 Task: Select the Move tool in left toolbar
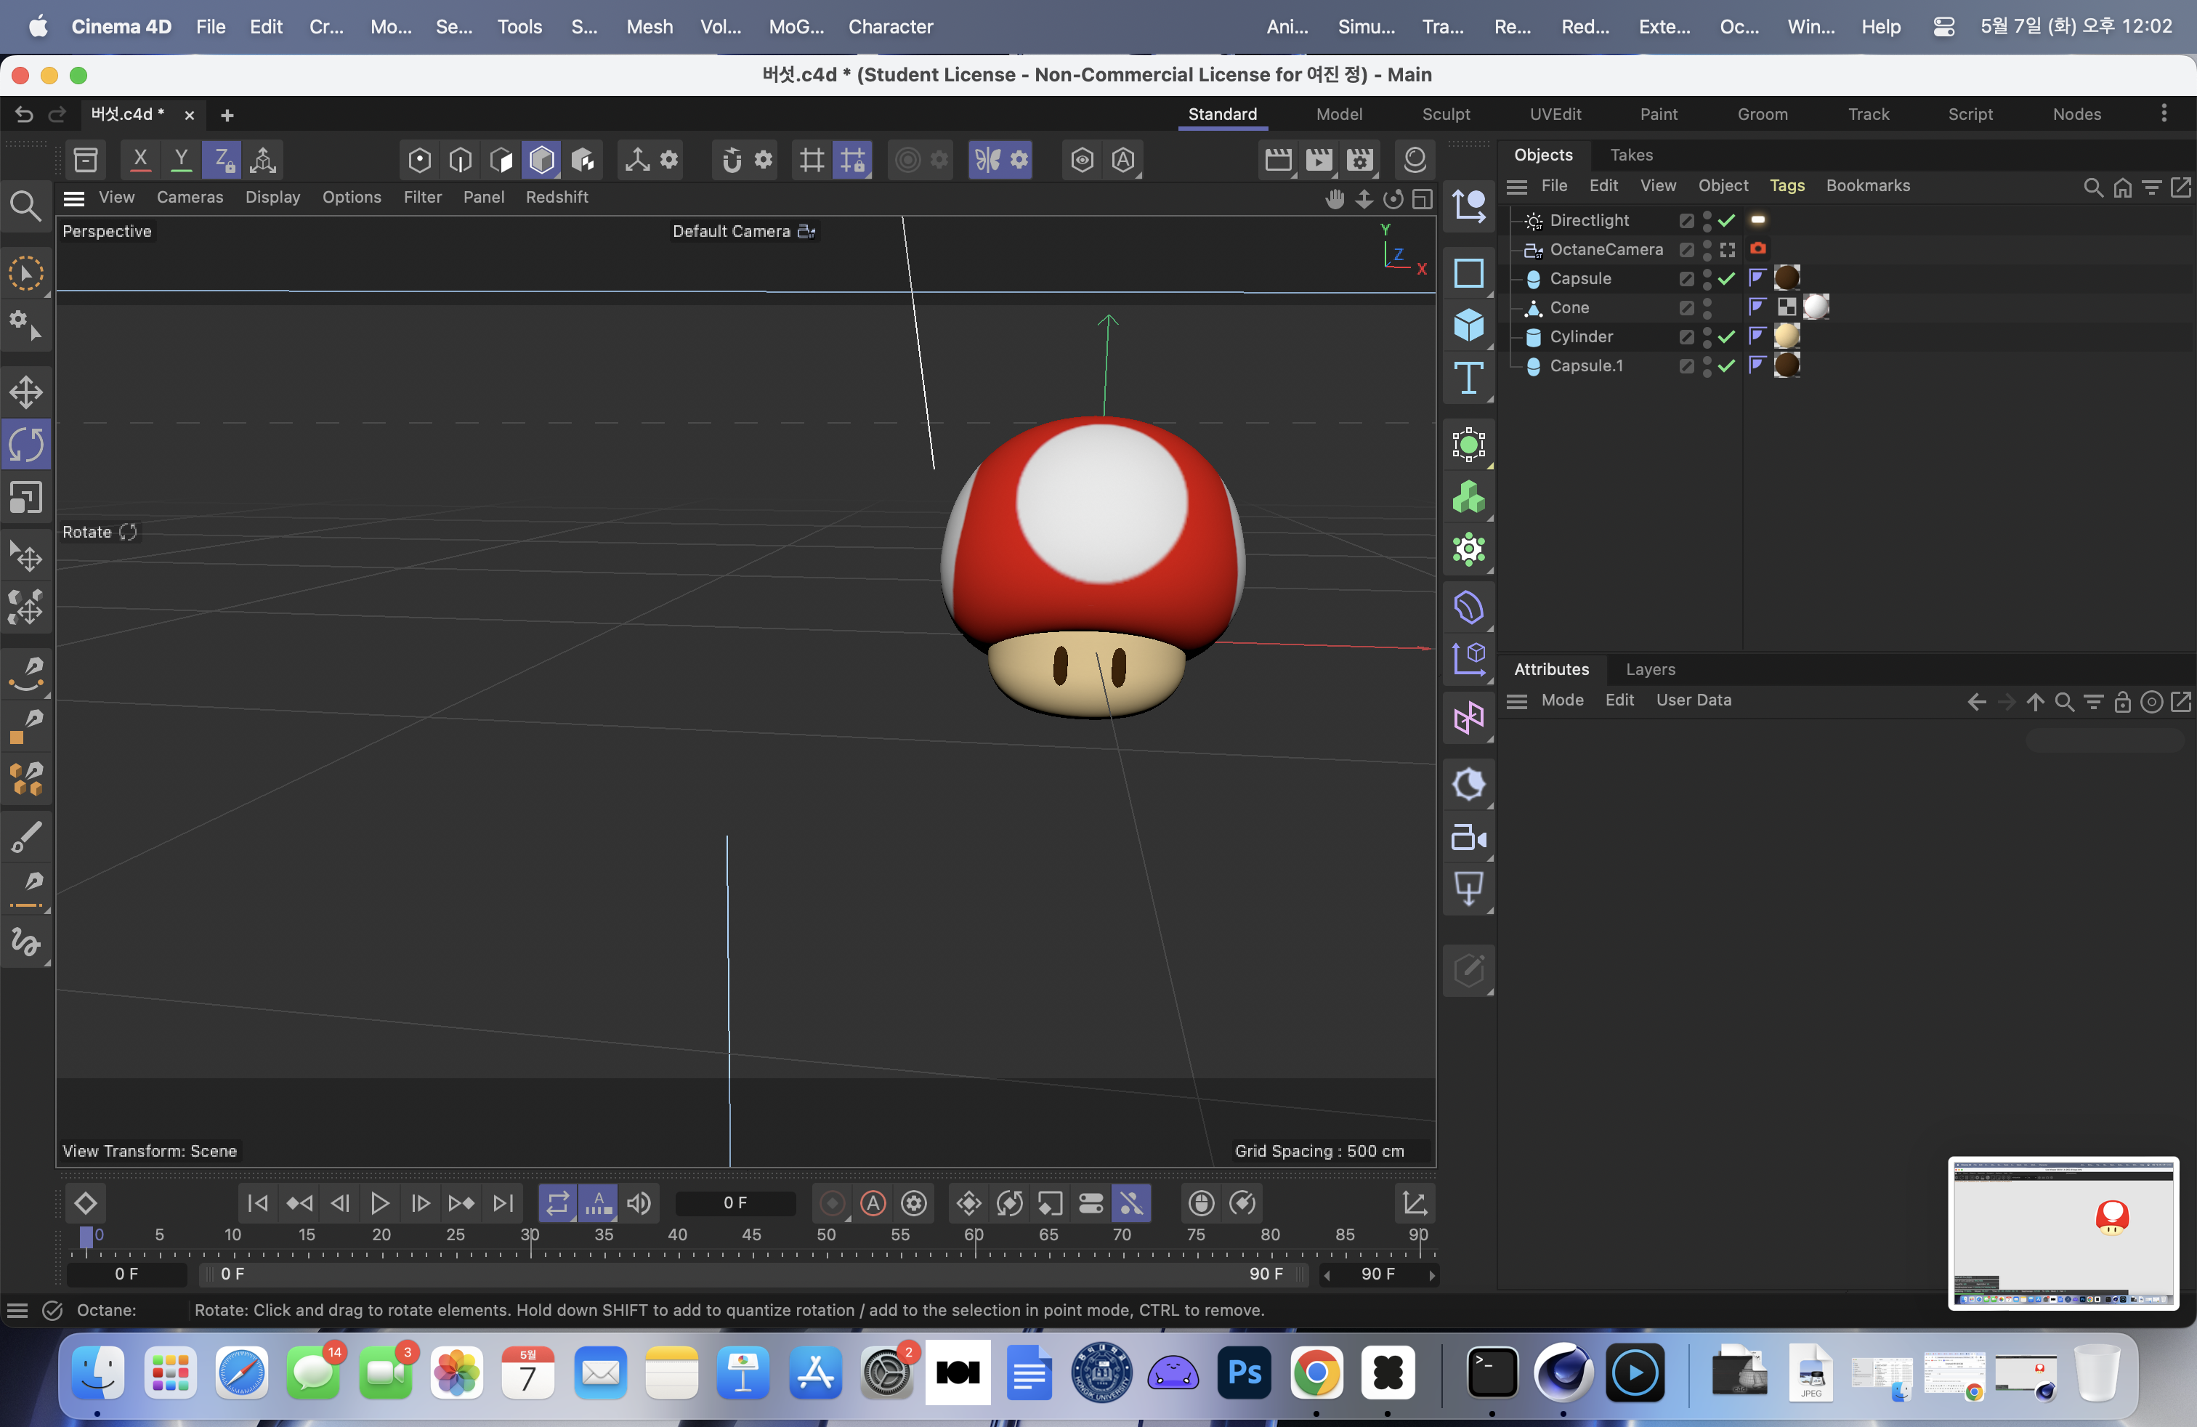tap(26, 392)
